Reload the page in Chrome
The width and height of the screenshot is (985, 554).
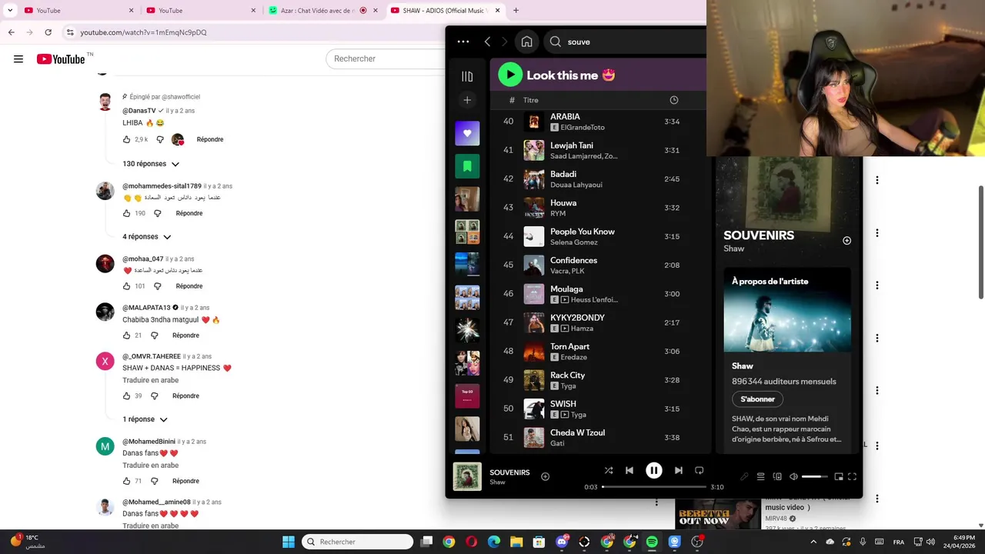(48, 32)
